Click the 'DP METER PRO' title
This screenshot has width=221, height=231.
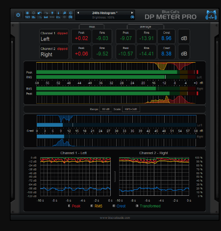pos(171,17)
